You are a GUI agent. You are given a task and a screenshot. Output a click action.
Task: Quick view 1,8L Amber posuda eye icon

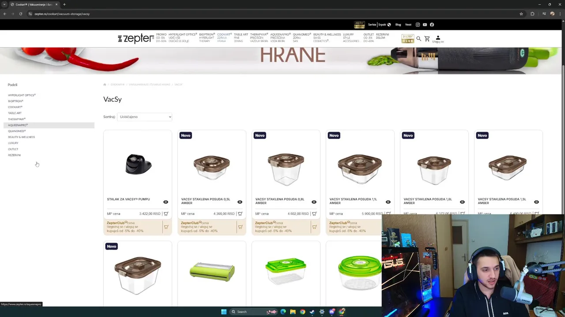[462, 202]
